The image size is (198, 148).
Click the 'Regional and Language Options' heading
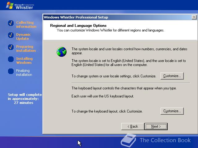pos(78,26)
